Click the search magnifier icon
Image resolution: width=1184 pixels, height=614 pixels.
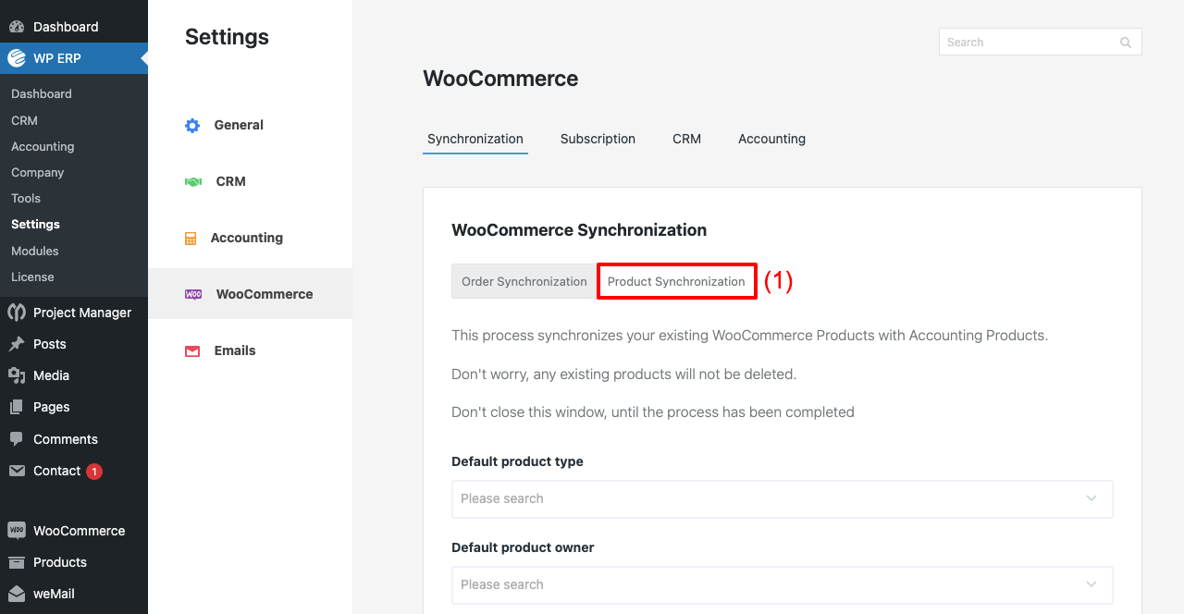pyautogui.click(x=1125, y=42)
